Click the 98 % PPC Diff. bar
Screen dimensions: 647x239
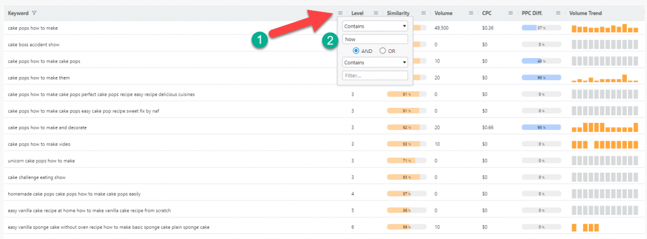tap(541, 128)
